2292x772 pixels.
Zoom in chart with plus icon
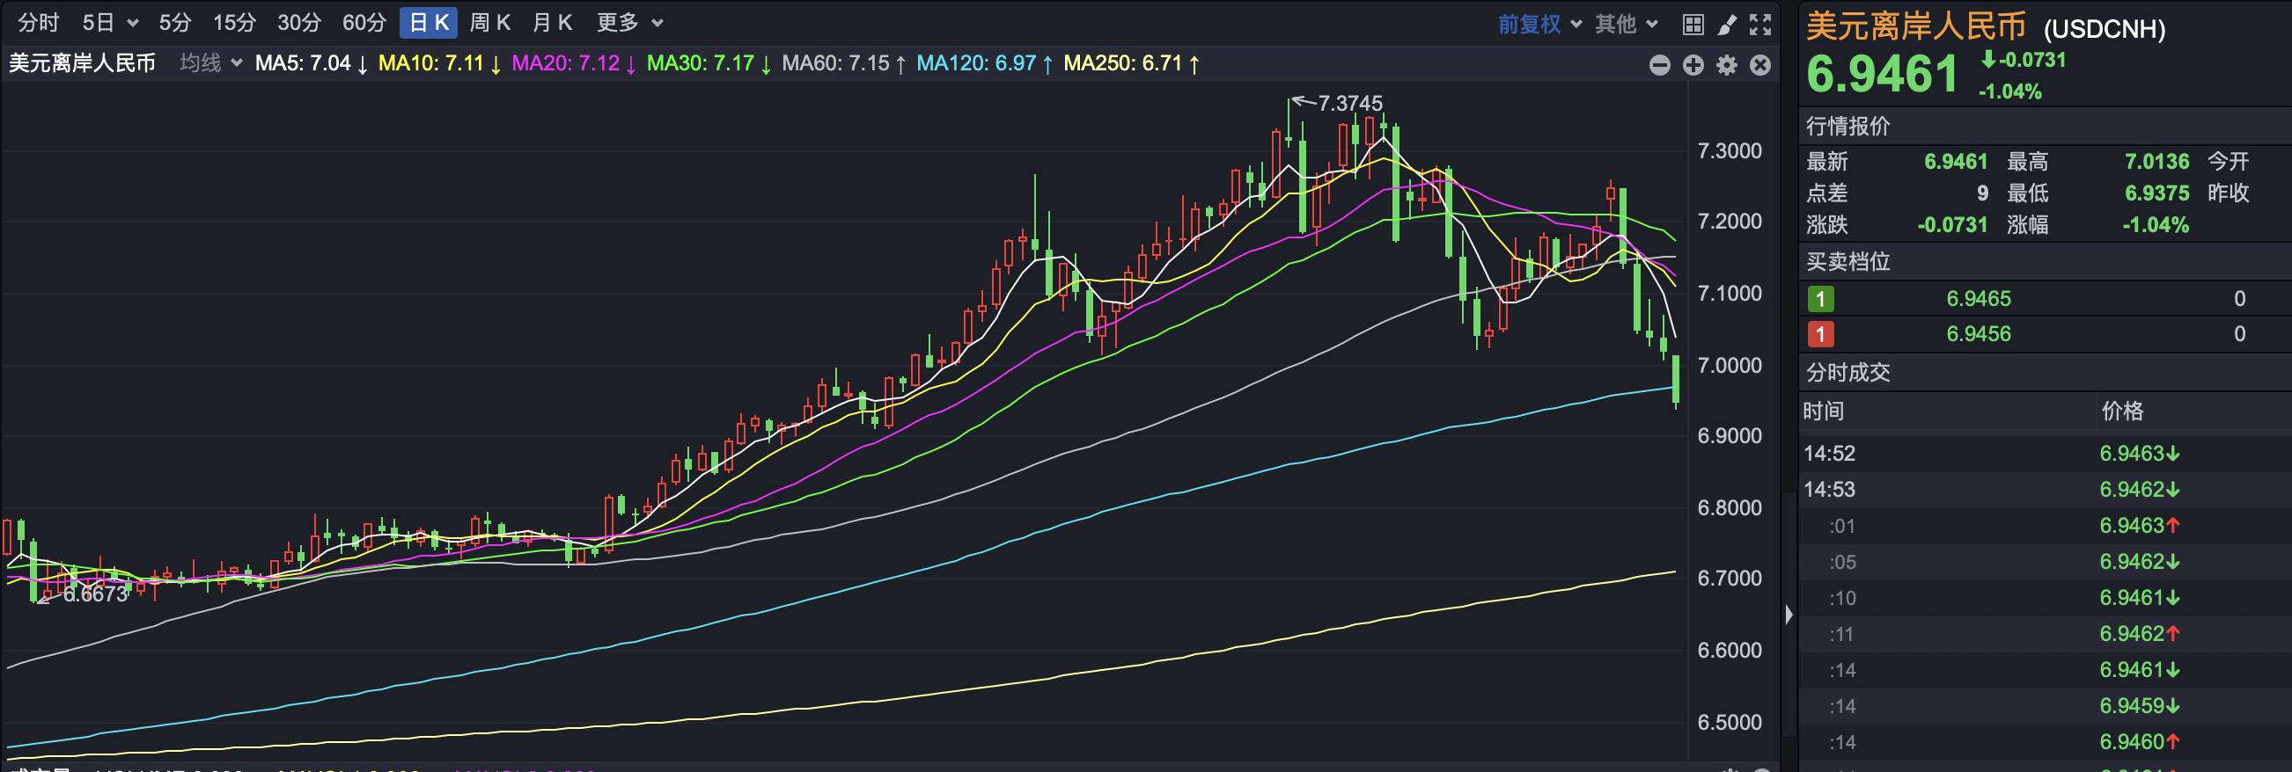click(x=1693, y=65)
